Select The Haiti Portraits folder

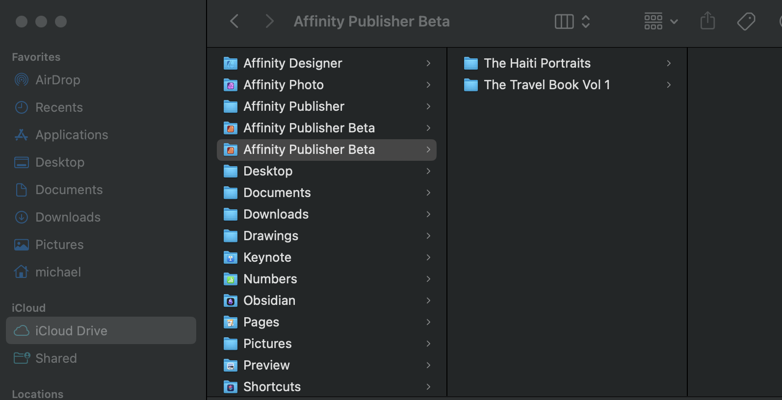click(x=567, y=63)
